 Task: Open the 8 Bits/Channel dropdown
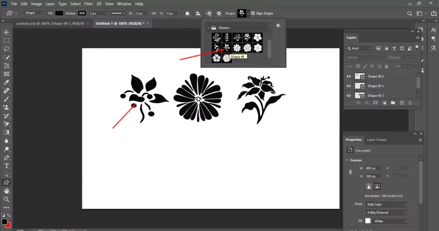pyautogui.click(x=386, y=213)
